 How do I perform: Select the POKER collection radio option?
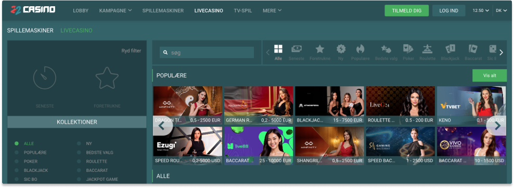pos(17,161)
